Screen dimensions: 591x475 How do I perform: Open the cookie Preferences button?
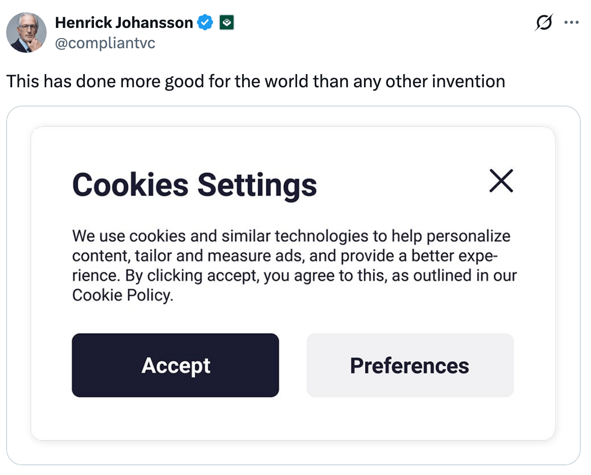(x=410, y=365)
